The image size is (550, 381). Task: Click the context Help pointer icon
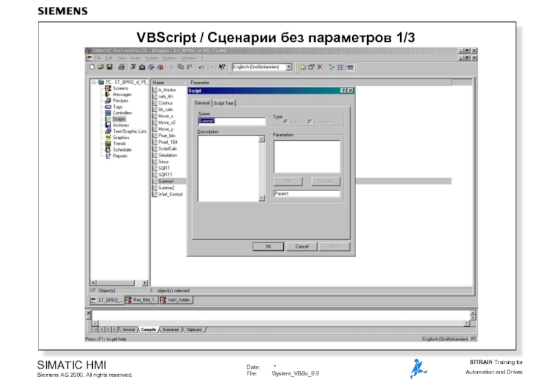point(221,67)
